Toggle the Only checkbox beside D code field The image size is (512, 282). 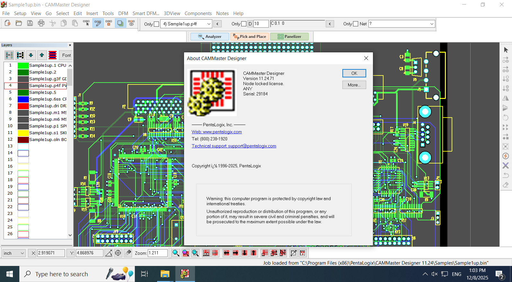(244, 24)
